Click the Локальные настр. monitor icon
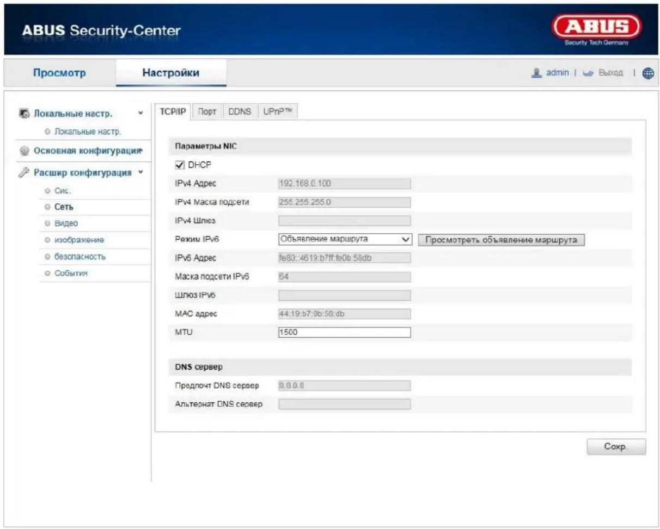The width and height of the screenshot is (660, 529). coord(25,114)
